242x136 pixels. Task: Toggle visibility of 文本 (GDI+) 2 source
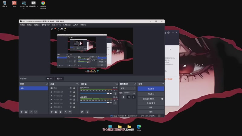point(70,103)
